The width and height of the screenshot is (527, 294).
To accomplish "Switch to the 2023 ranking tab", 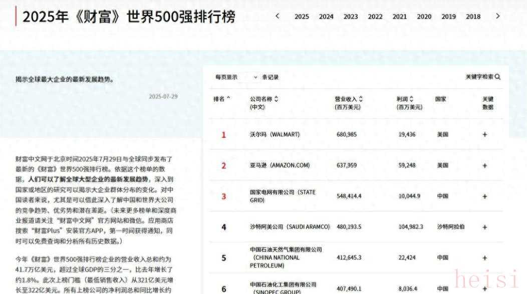I will 351,17.
